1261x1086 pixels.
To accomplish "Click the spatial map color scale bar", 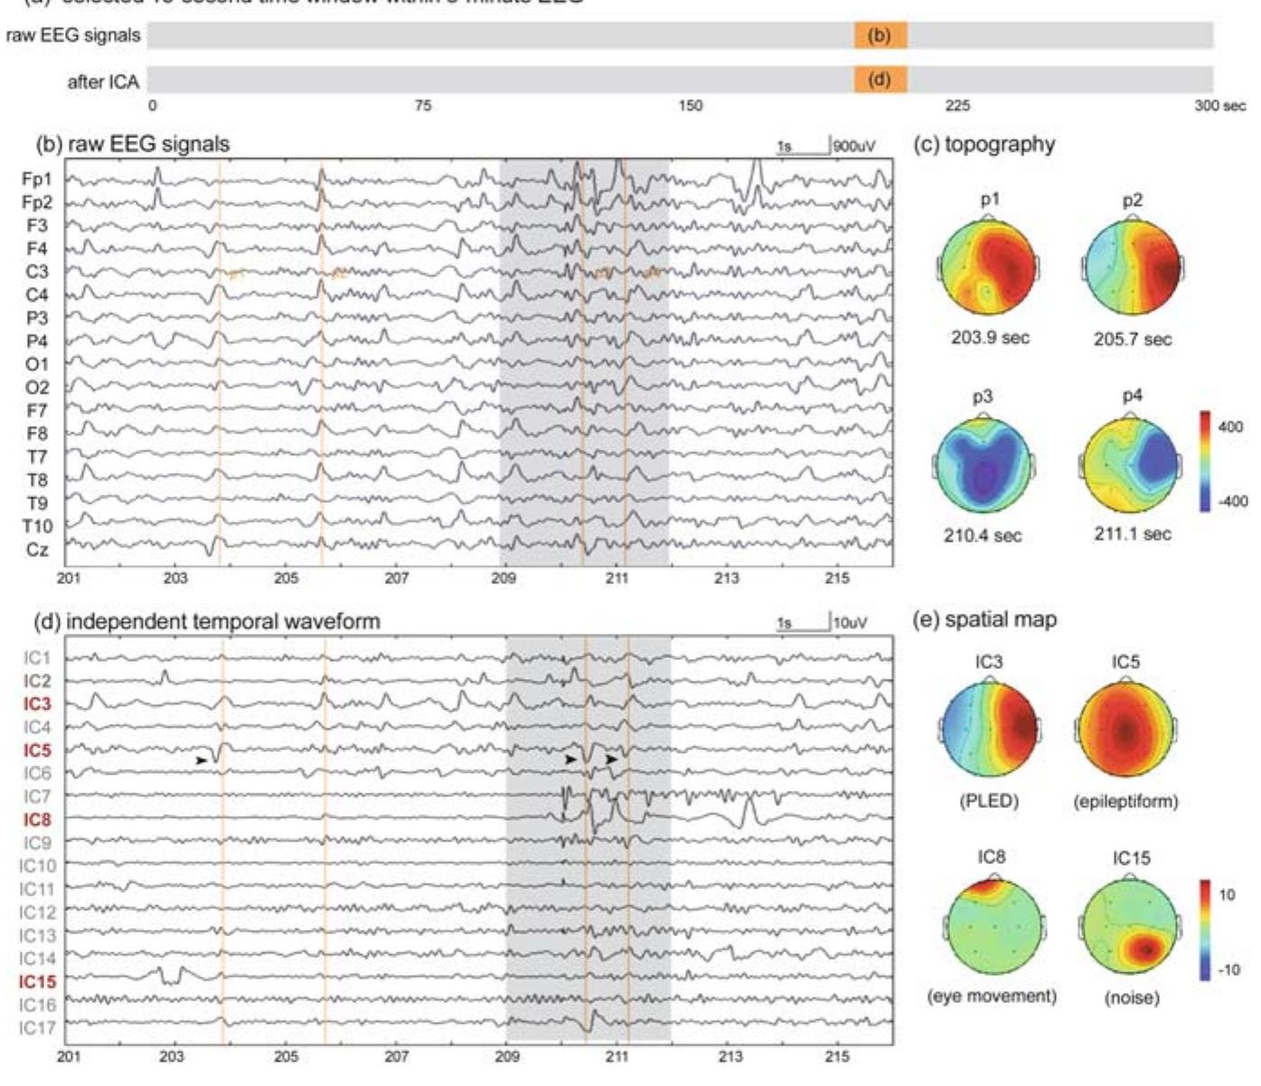I will tap(1207, 931).
